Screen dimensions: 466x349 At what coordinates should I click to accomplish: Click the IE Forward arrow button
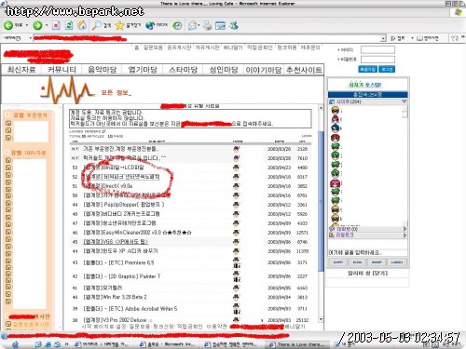(37, 25)
